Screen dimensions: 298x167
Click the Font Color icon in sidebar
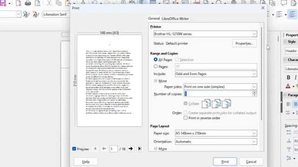point(288,86)
